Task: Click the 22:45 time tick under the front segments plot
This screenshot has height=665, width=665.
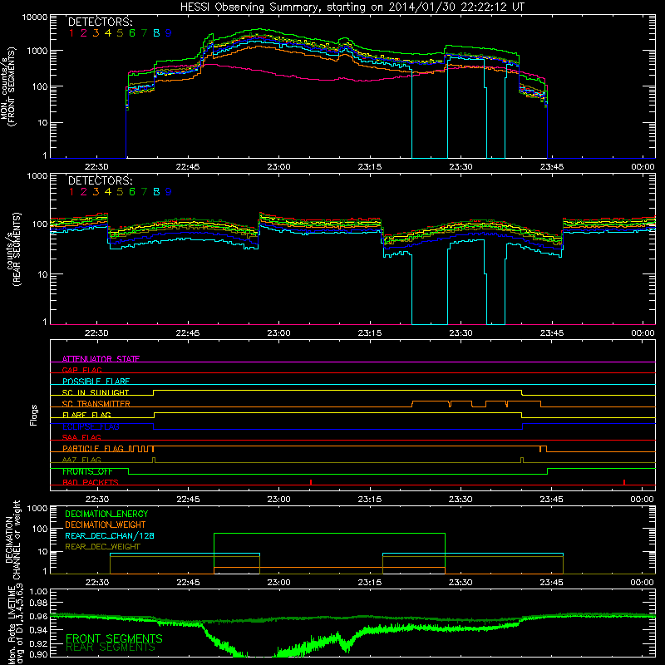Action: [x=188, y=167]
